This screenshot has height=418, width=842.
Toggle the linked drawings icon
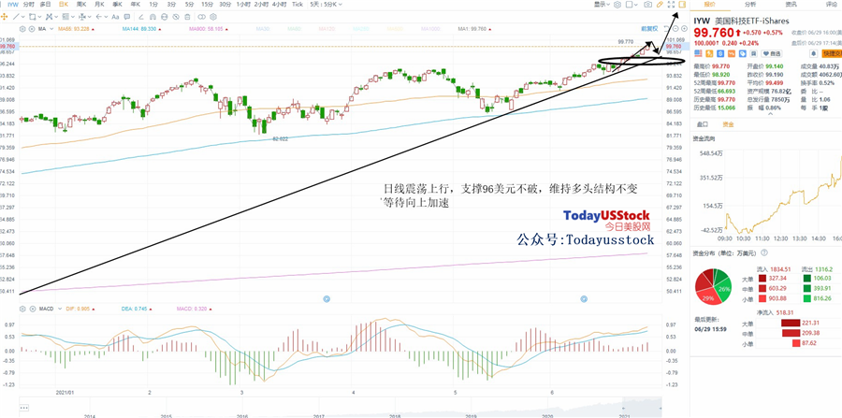coord(201,17)
